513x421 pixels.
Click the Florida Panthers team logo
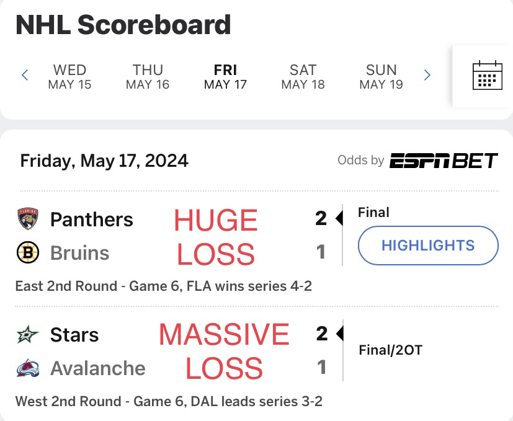(28, 218)
